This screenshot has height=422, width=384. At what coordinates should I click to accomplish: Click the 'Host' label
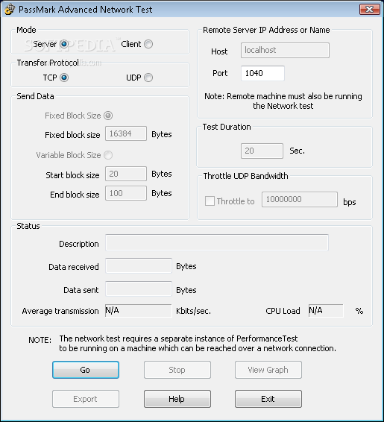pyautogui.click(x=219, y=51)
